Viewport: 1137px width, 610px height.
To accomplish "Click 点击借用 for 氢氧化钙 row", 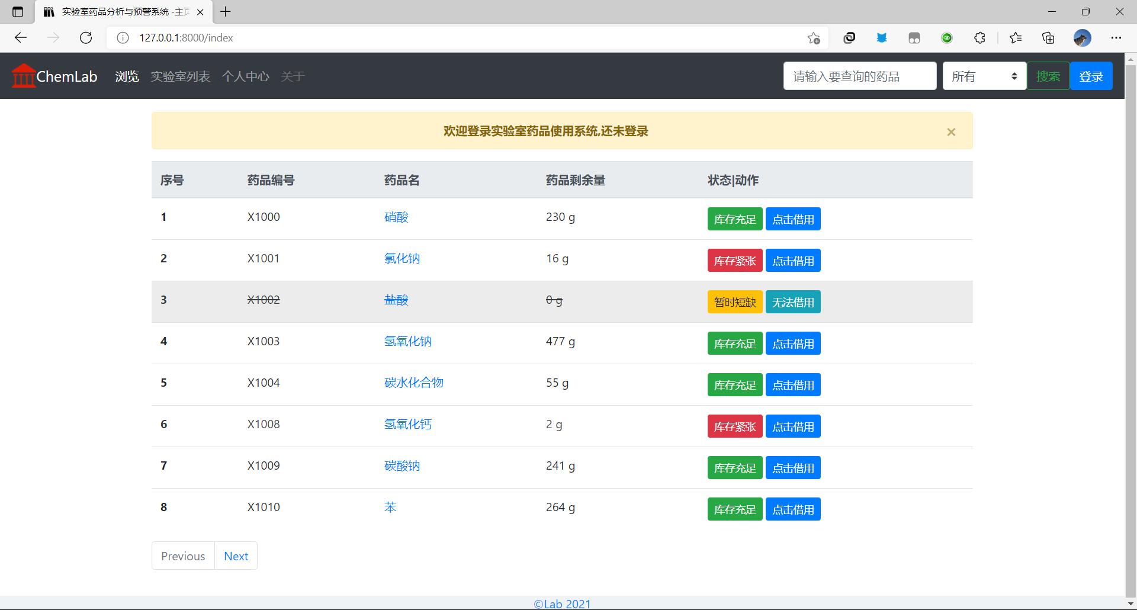I will pos(793,426).
